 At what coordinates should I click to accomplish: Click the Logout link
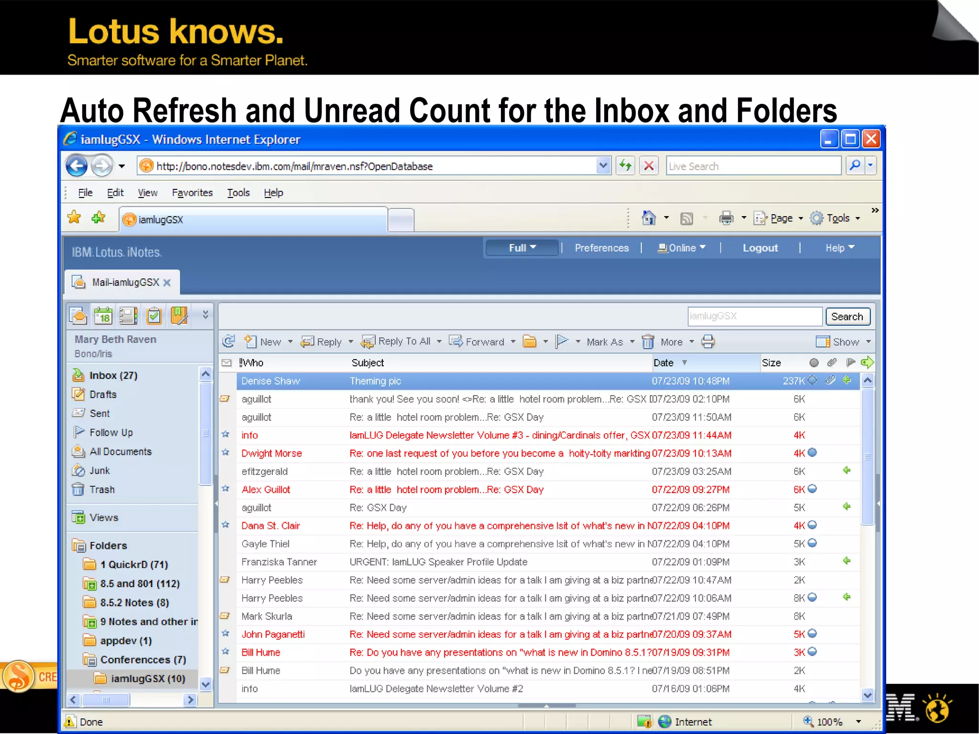(760, 248)
